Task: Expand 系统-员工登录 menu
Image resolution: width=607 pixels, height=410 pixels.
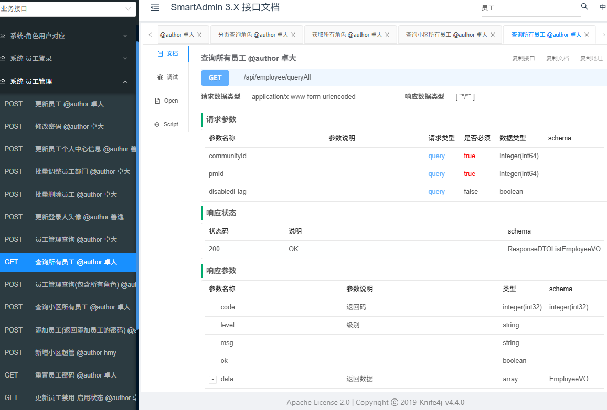Action: (x=68, y=58)
